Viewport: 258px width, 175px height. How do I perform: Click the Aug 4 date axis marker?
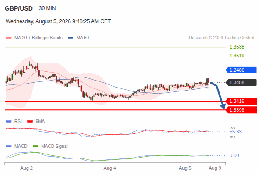tap(110, 168)
